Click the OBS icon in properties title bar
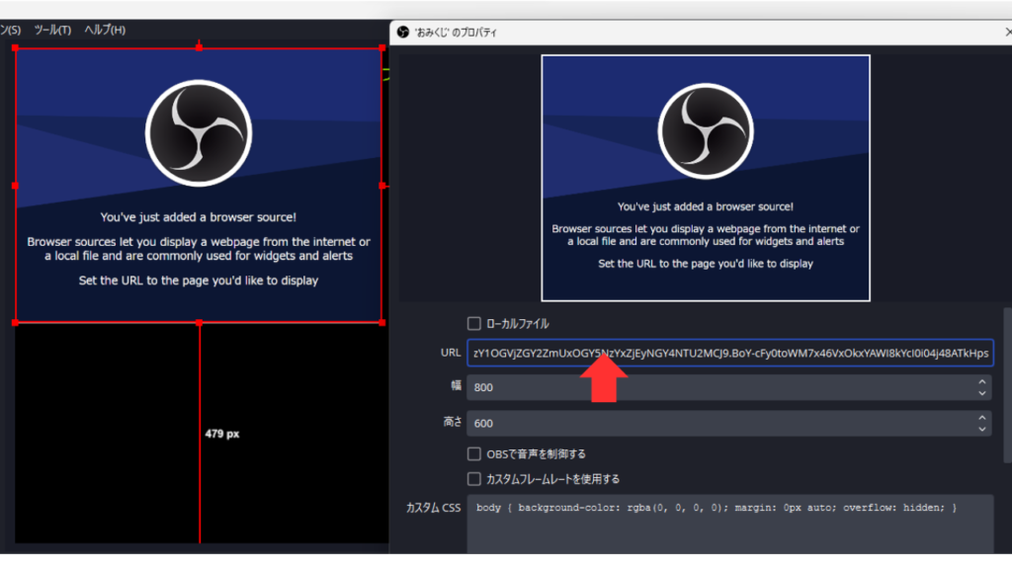Image resolution: width=1012 pixels, height=569 pixels. (x=403, y=33)
